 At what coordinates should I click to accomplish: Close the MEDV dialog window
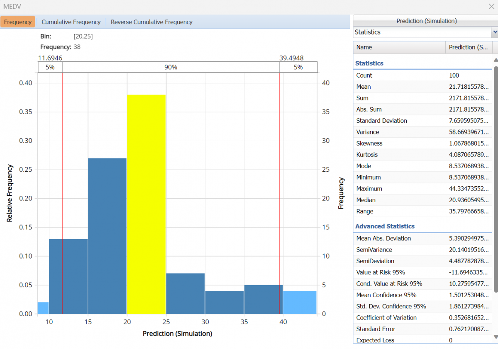click(491, 6)
